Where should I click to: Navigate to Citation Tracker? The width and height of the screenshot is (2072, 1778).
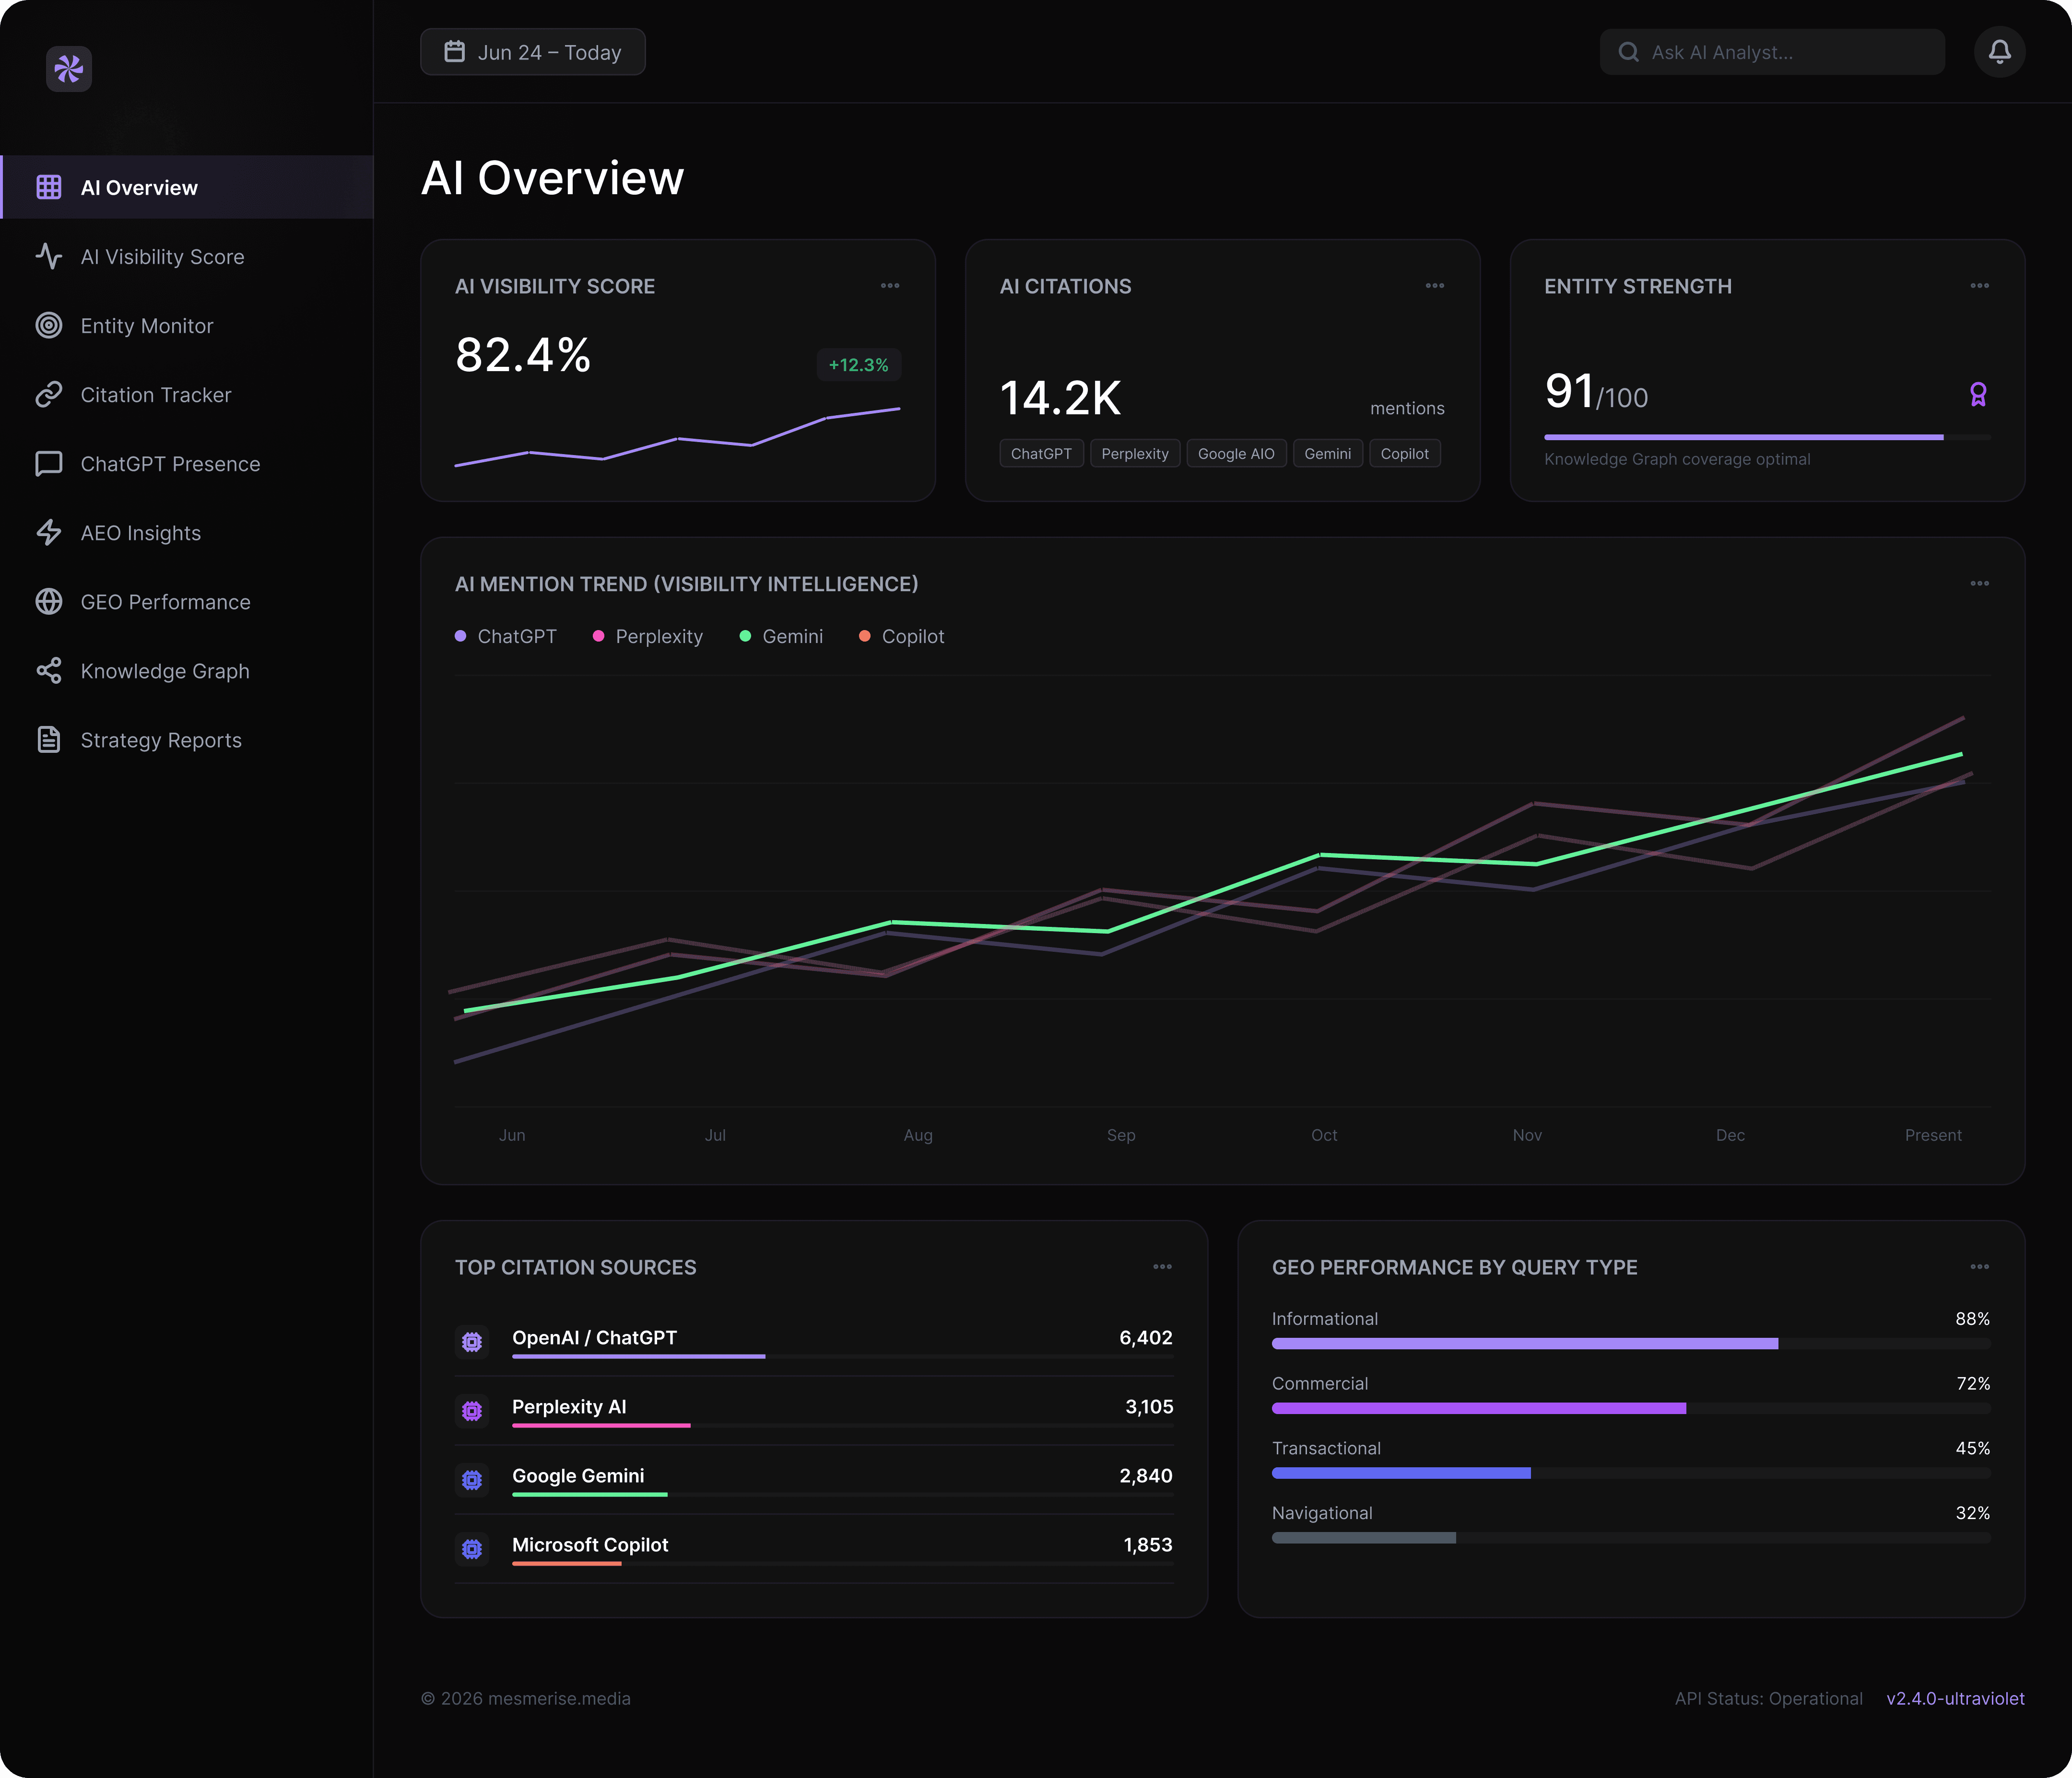click(187, 394)
